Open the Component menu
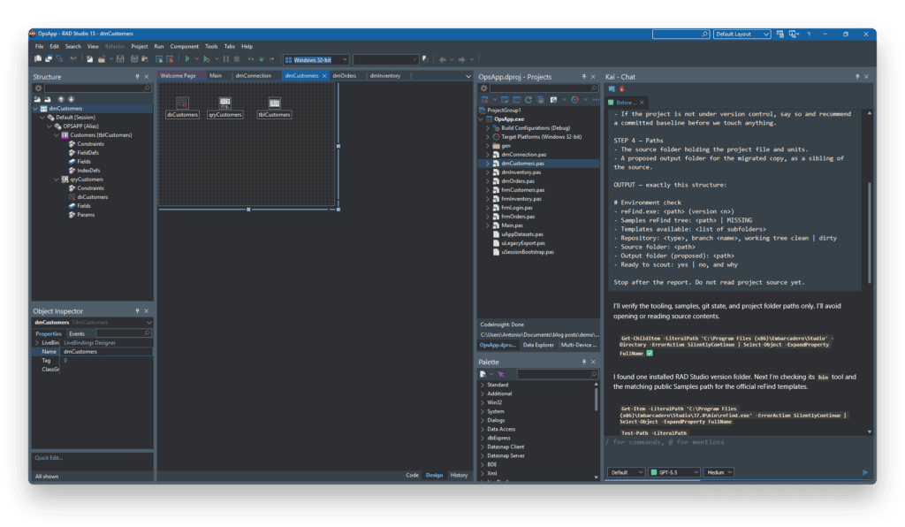The height and width of the screenshot is (527, 905). [184, 46]
